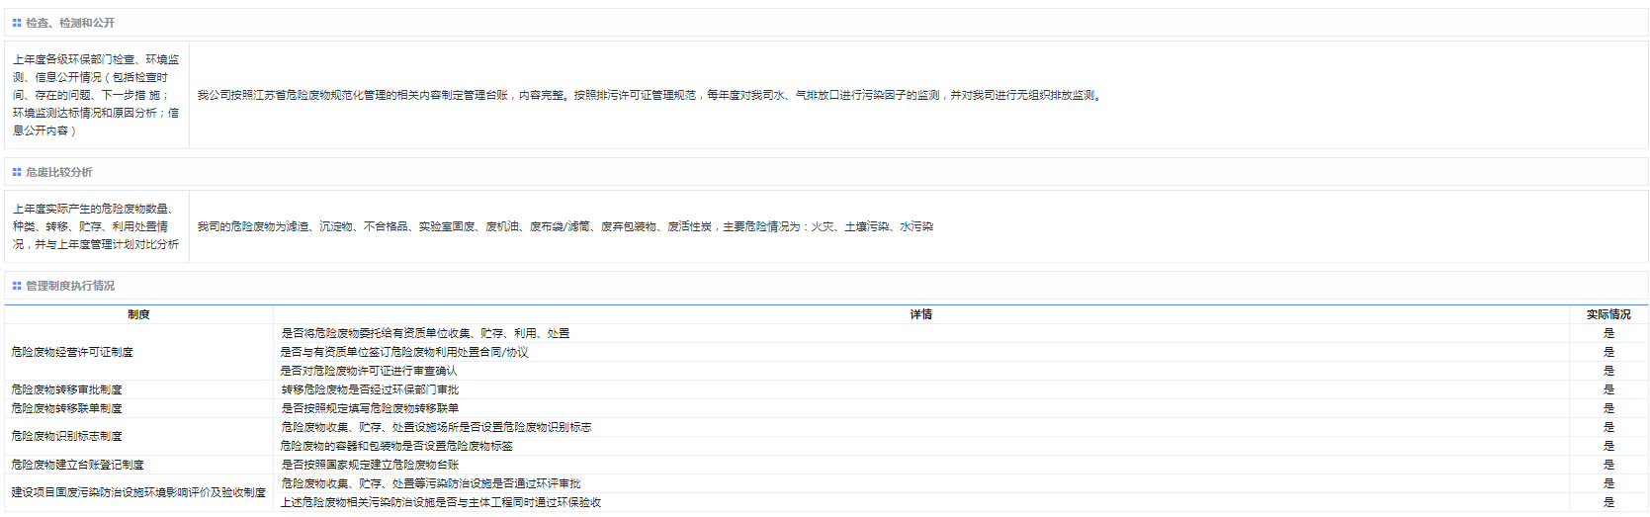Click the inspection description starting 我公司按照江苏省危险废物规范化管理

pyautogui.click(x=650, y=95)
